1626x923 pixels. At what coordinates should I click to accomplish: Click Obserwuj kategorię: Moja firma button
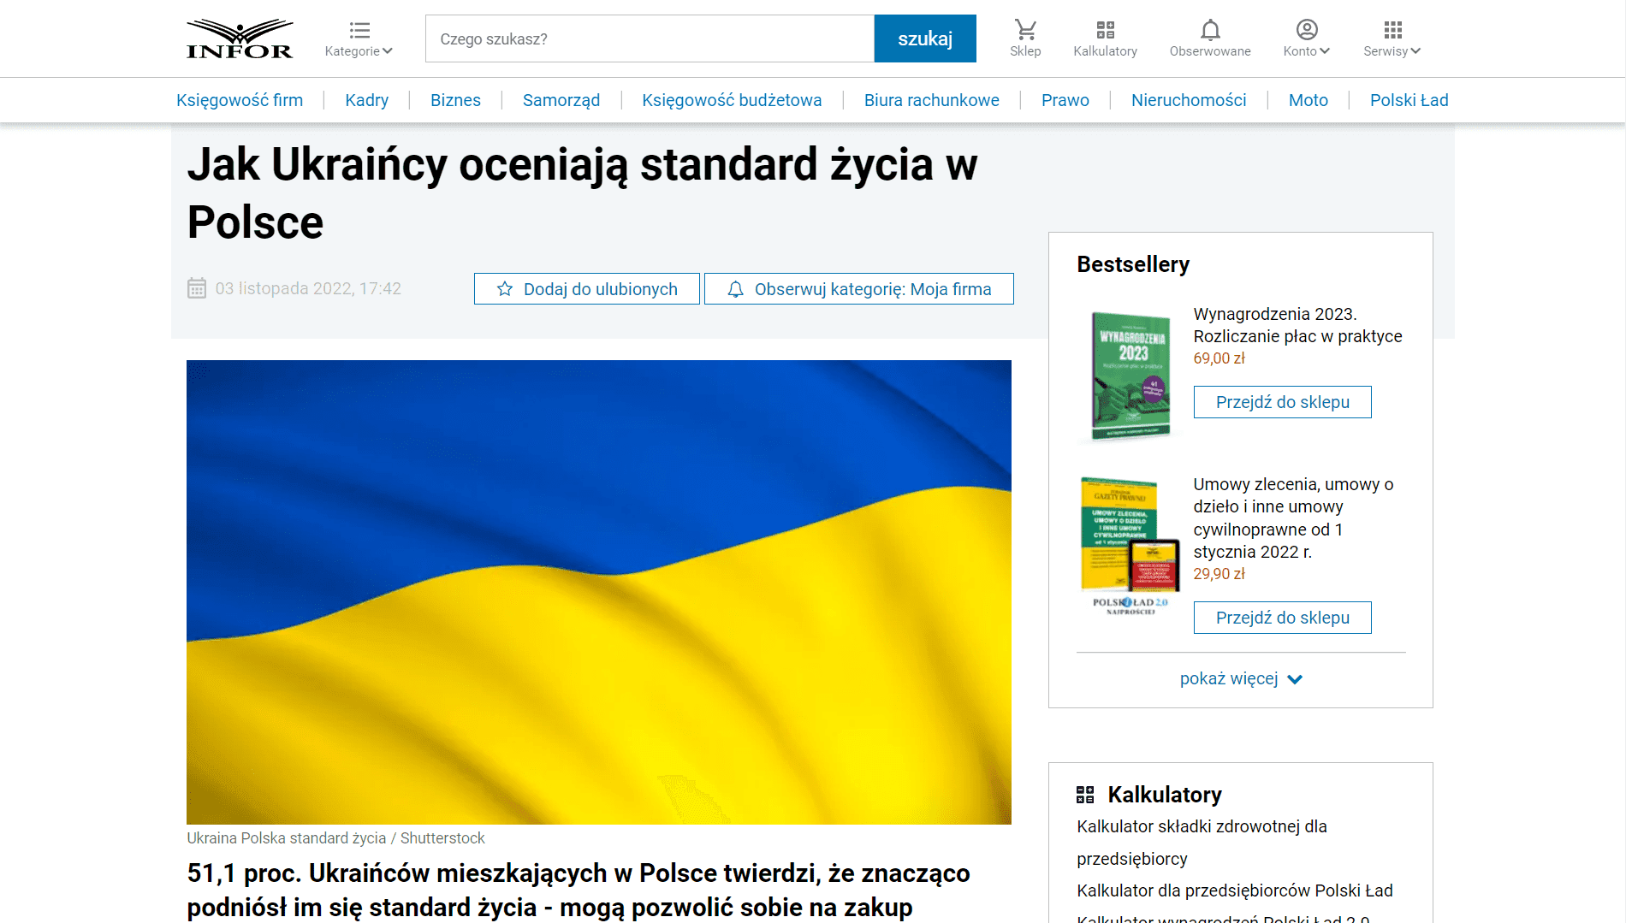pos(859,289)
